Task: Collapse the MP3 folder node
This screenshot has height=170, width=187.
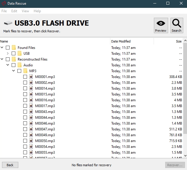Action: coord(13,71)
